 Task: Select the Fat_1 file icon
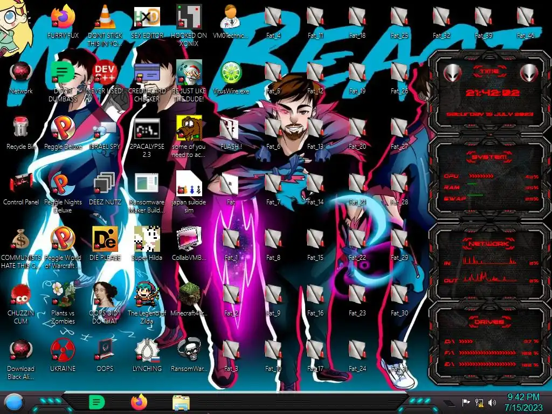[x=231, y=239]
